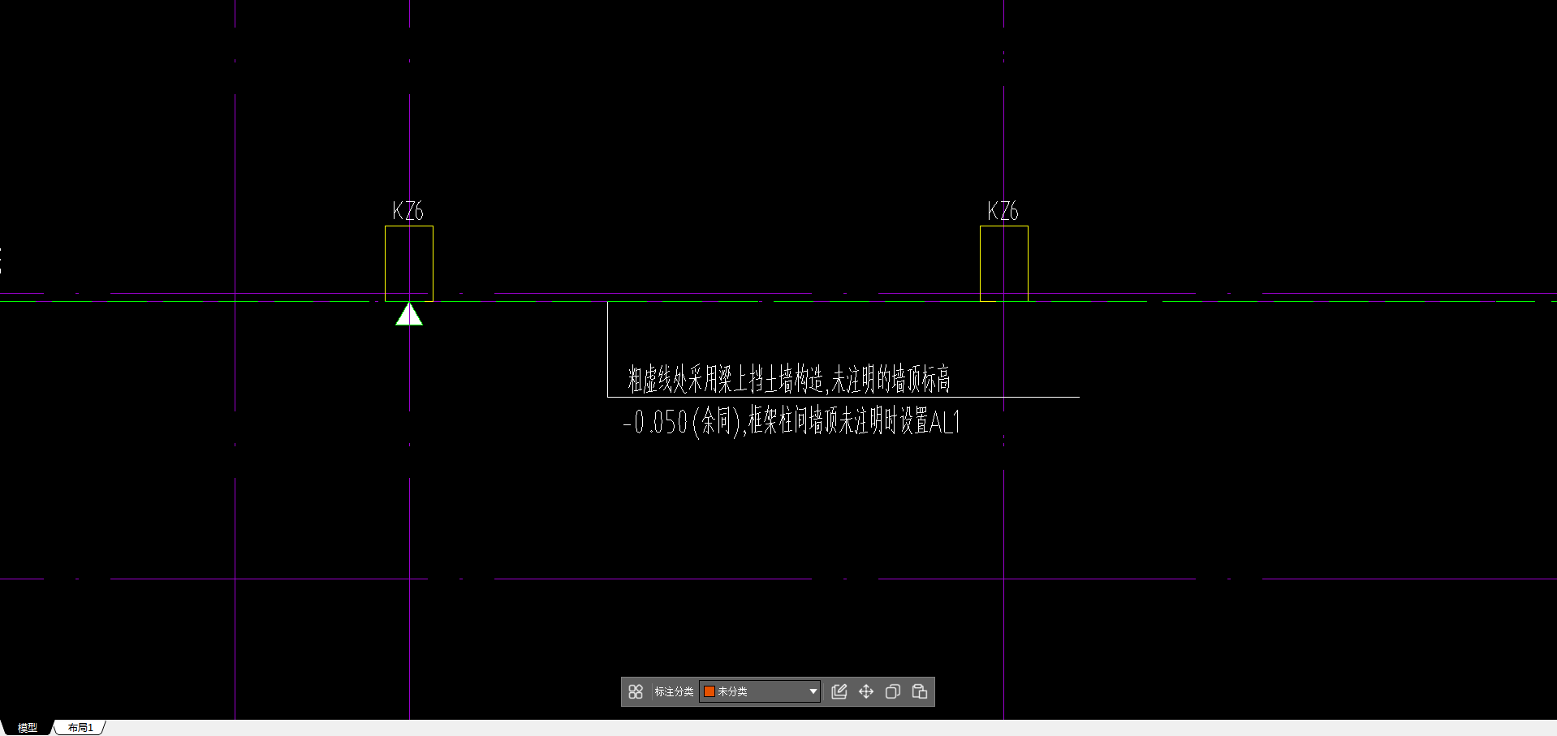Image resolution: width=1557 pixels, height=736 pixels.
Task: Select the right KZ6 column label
Action: [1003, 211]
